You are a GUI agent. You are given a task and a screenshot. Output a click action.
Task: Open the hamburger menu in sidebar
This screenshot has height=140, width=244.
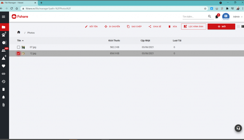(x=4, y=17)
